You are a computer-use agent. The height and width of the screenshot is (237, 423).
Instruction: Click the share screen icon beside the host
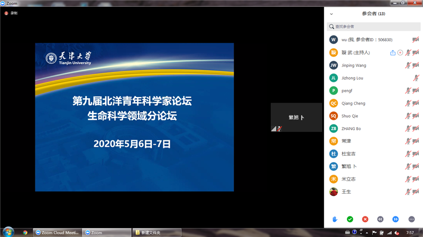[x=392, y=53]
